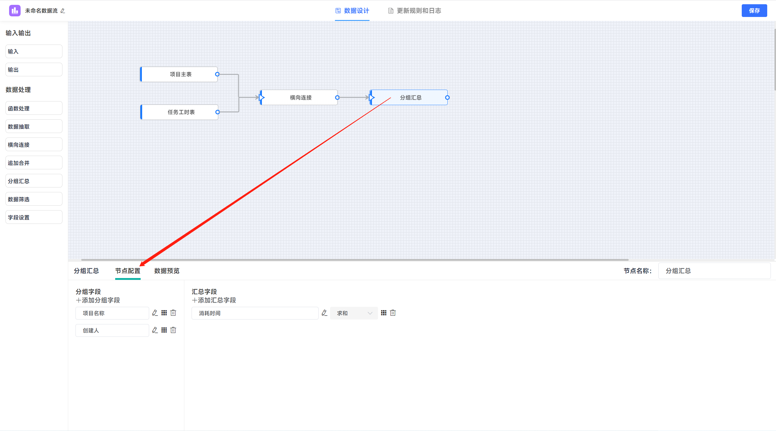Select 数据筛选 component in sidebar
Viewport: 776px width, 431px height.
34,199
